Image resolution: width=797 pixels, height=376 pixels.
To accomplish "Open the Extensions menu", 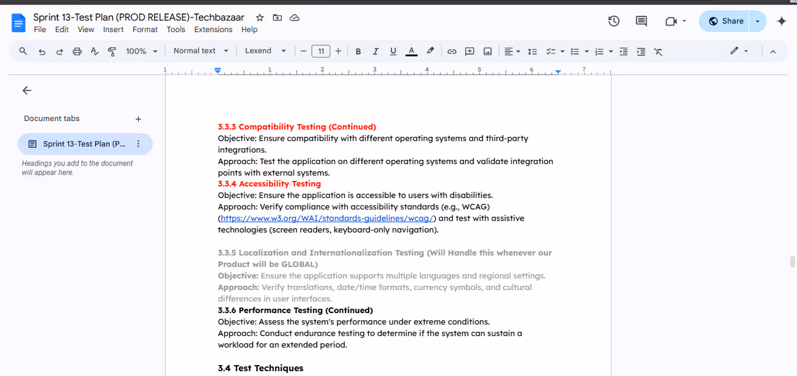I will 213,30.
